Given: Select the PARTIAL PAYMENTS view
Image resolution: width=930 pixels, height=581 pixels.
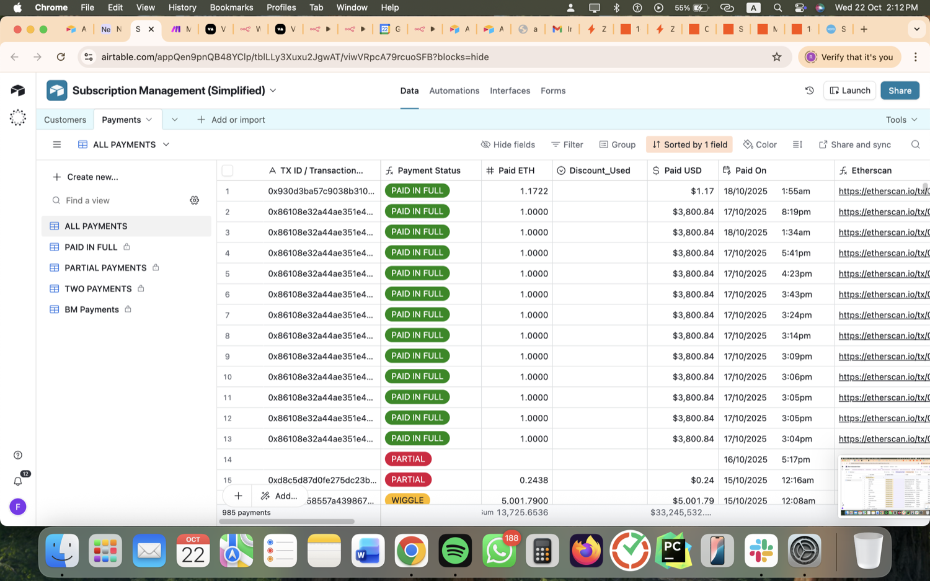Looking at the screenshot, I should 105,268.
